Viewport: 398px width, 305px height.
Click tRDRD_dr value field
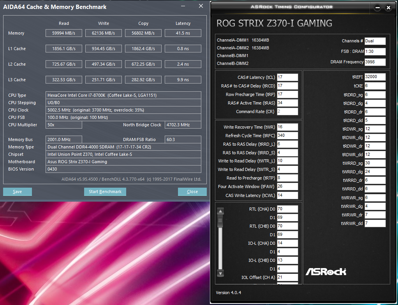375,112
